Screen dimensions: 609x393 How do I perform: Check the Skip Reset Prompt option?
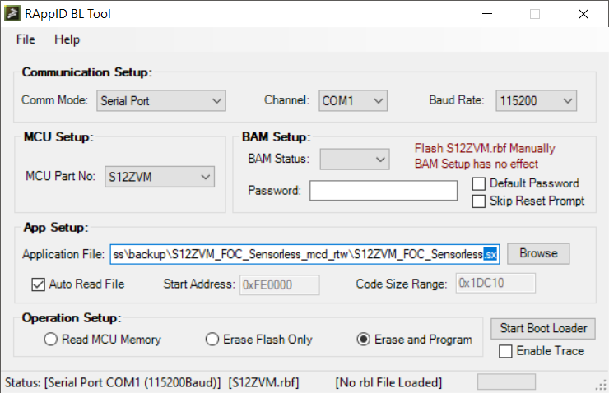[x=479, y=201]
